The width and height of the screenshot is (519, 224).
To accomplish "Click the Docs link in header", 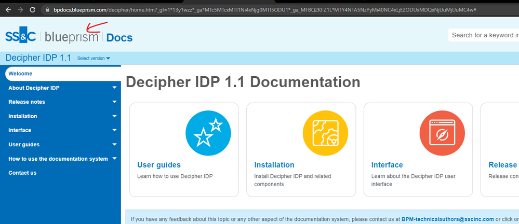I will 119,38.
